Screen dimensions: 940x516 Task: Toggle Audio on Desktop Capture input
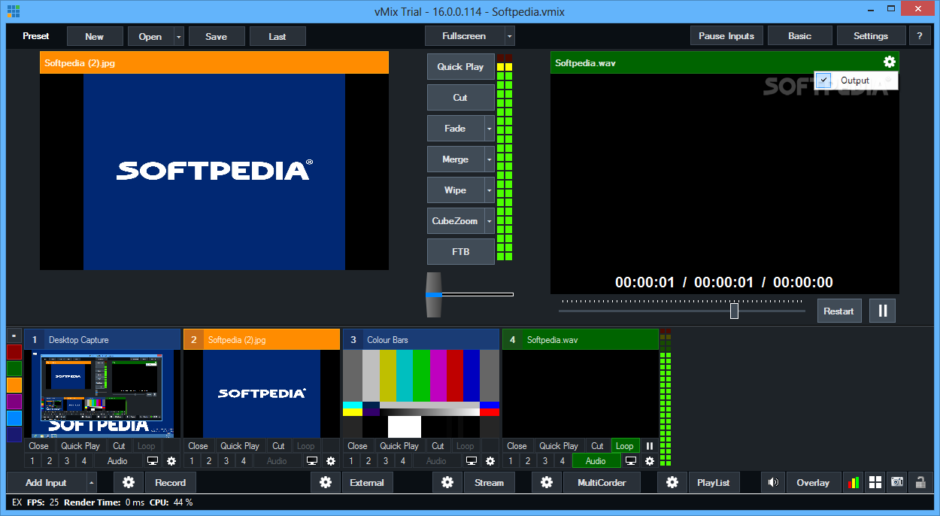tap(117, 461)
